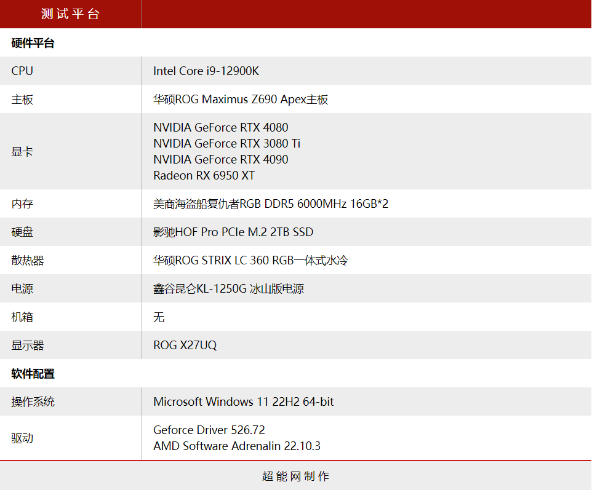Select 华硕ROG Maximus Z690 Apex主板 text
The height and width of the screenshot is (490, 592).
tap(241, 99)
